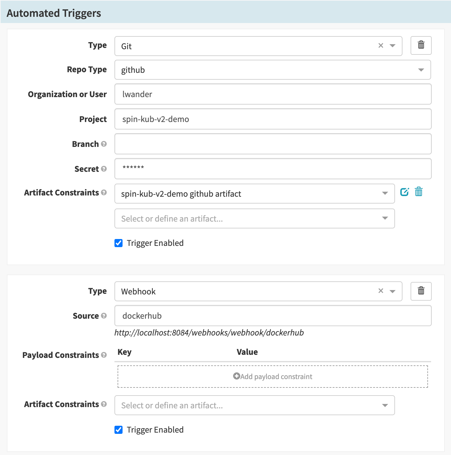Edit the spin-kub-v2-demo github artifact
The image size is (451, 455).
pos(404,192)
